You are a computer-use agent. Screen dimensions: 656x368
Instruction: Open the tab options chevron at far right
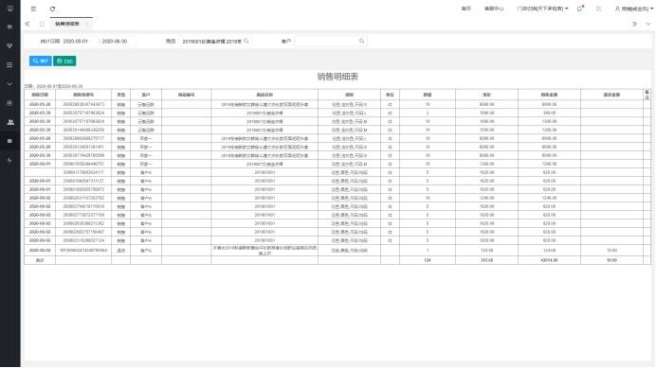coord(648,24)
